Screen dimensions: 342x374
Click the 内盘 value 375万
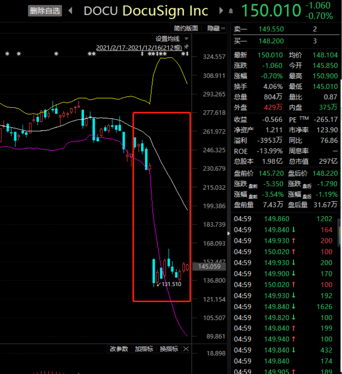(328, 108)
